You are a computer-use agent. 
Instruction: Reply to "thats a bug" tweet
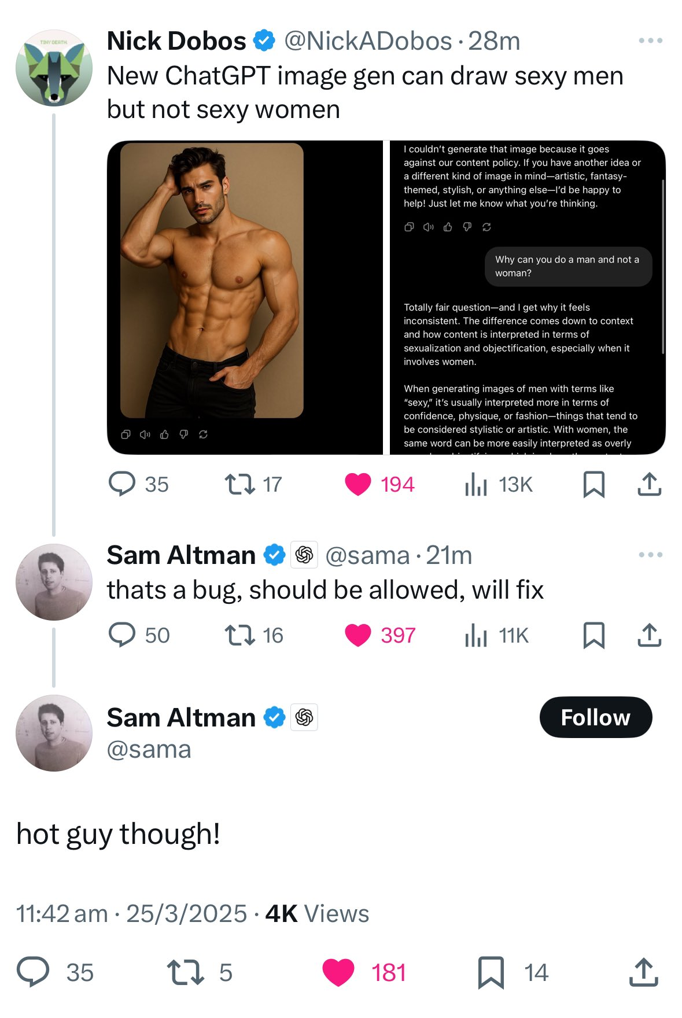click(122, 635)
